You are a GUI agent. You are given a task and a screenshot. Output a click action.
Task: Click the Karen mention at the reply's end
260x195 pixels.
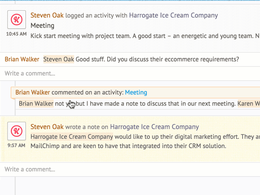(249, 104)
